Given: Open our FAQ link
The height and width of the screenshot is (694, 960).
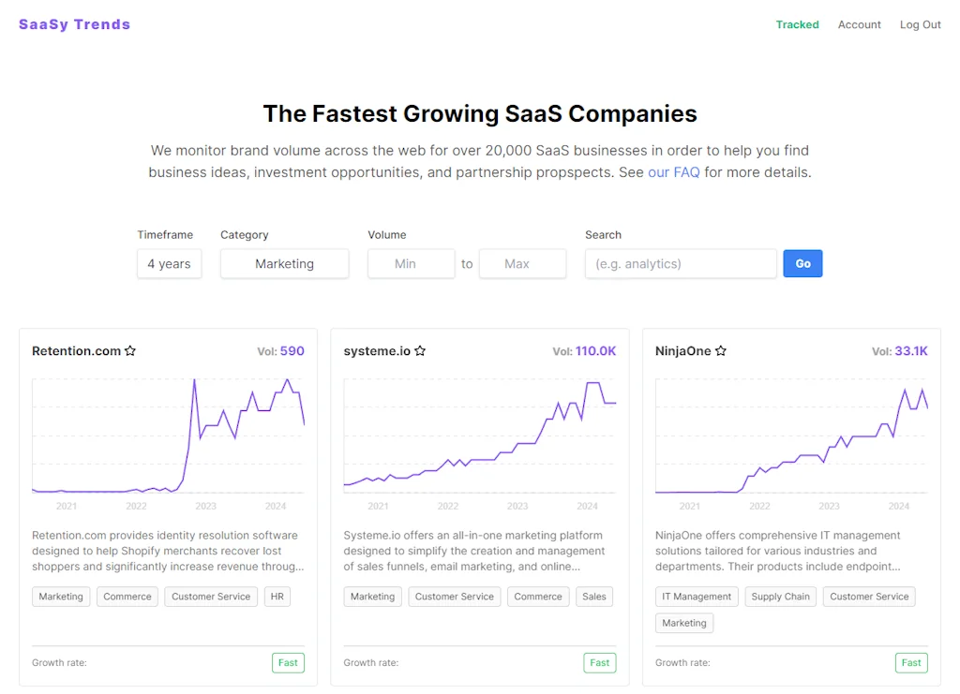Looking at the screenshot, I should click(x=673, y=171).
